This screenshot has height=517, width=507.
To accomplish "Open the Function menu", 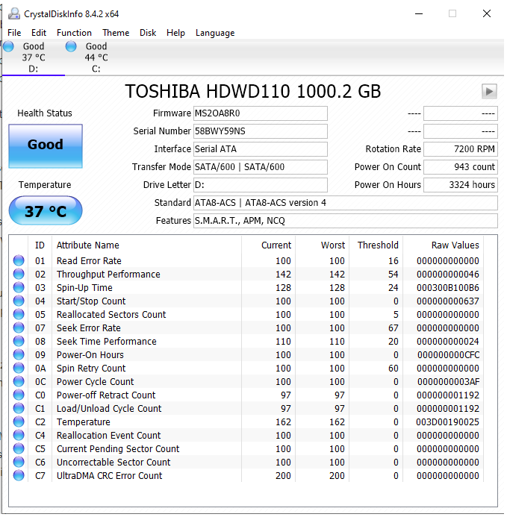I will (x=74, y=33).
